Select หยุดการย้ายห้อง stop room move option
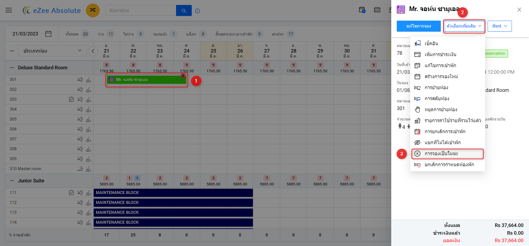Viewport: 529px width, 246px height. [448, 110]
